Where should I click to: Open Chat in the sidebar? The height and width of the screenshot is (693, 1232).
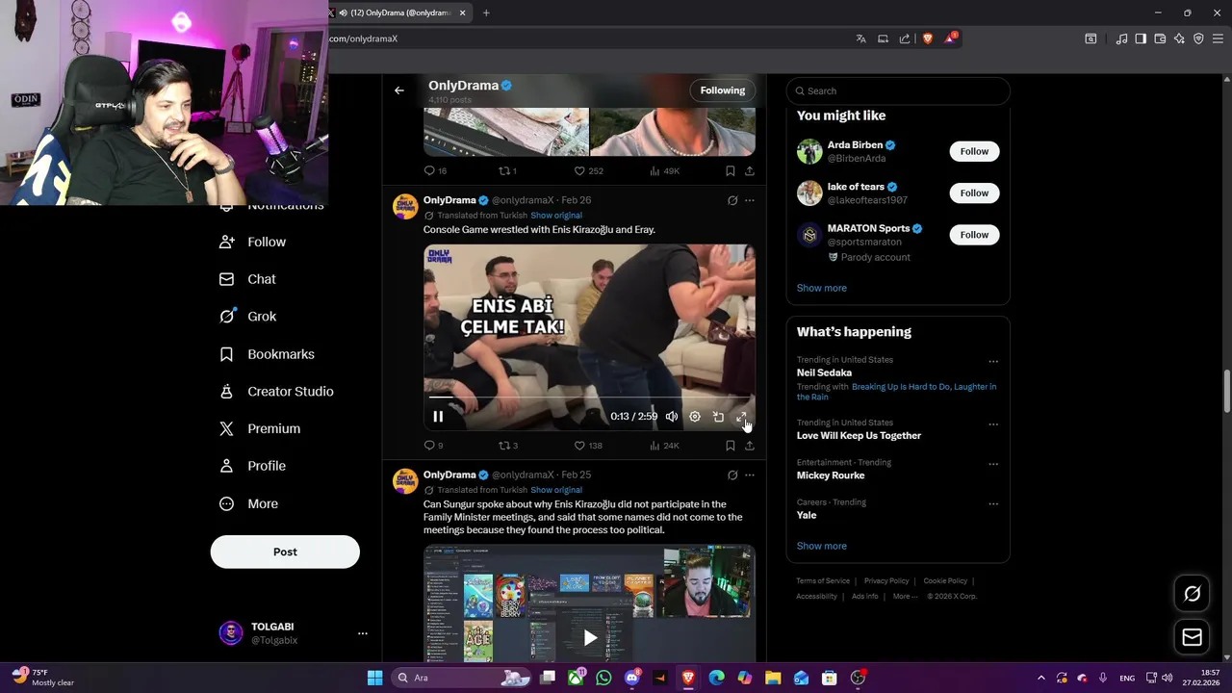point(248,279)
